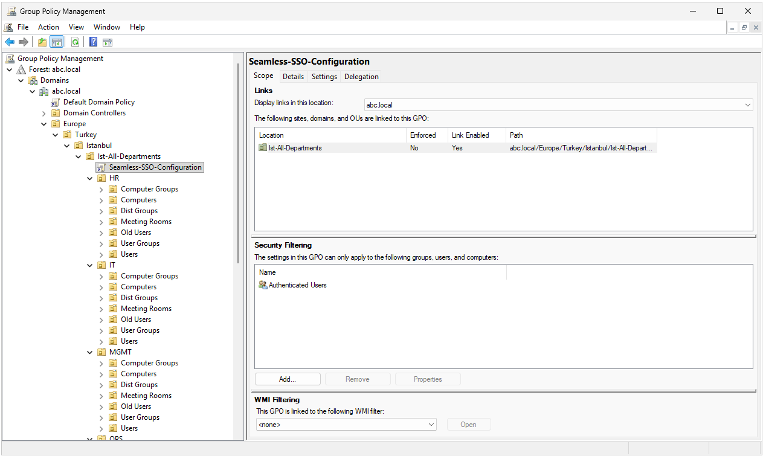
Task: Click the HR OU folder icon
Action: click(101, 178)
